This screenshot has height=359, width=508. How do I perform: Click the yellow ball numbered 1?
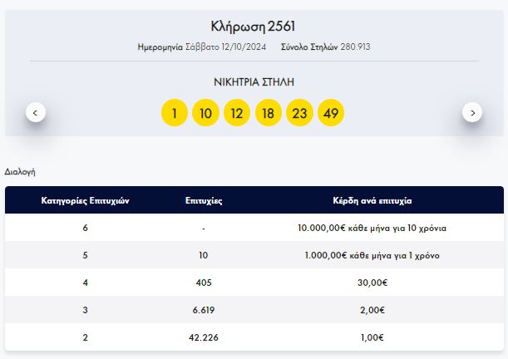click(174, 113)
